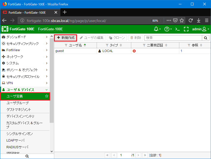Viewport: 211px width, 159px height.
Task: Click the sidebar scroll up arrow
Action: click(52, 36)
